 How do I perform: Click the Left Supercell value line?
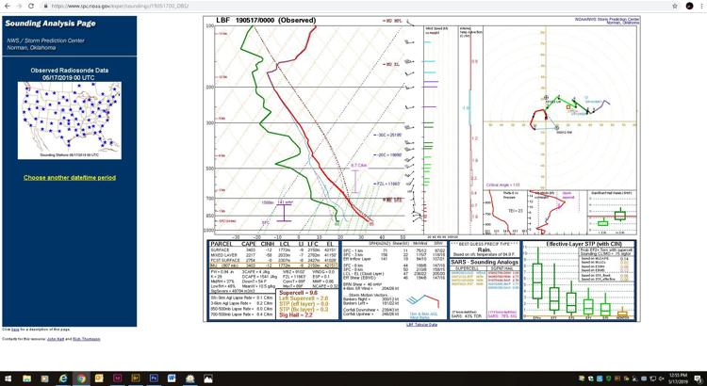click(x=303, y=298)
